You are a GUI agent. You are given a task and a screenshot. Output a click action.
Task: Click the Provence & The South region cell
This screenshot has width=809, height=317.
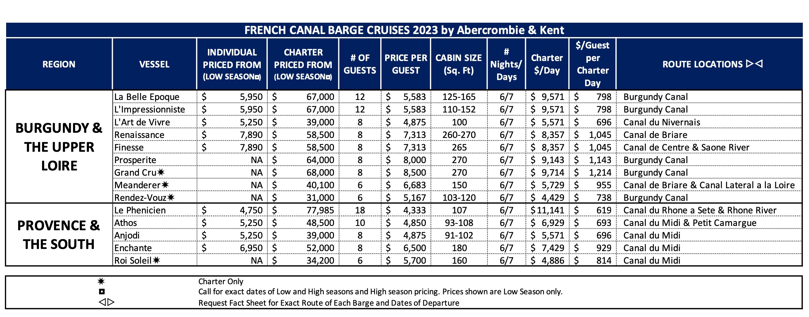click(x=59, y=235)
